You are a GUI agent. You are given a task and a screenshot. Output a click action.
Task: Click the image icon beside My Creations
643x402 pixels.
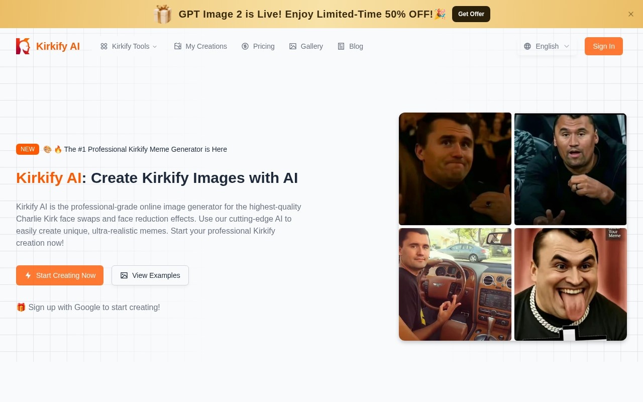click(178, 46)
